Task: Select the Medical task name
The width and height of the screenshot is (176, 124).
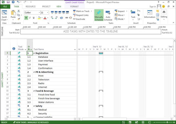Action: pos(42,110)
